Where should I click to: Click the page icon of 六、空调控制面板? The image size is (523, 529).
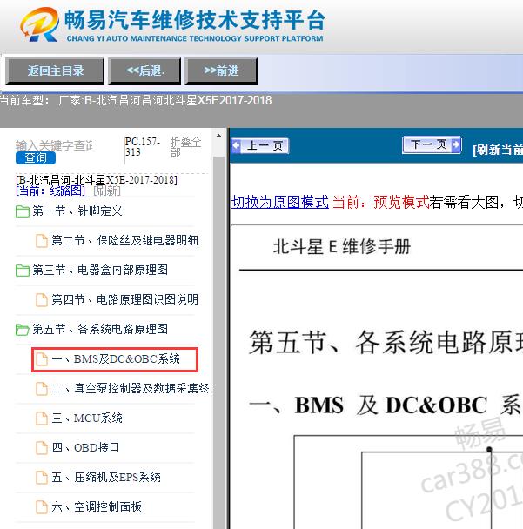click(x=42, y=506)
